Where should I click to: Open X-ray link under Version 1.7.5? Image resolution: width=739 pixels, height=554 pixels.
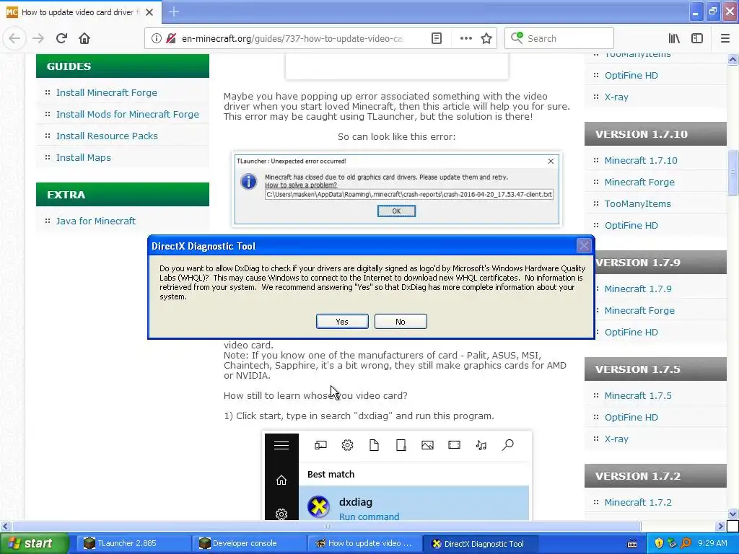pyautogui.click(x=616, y=439)
